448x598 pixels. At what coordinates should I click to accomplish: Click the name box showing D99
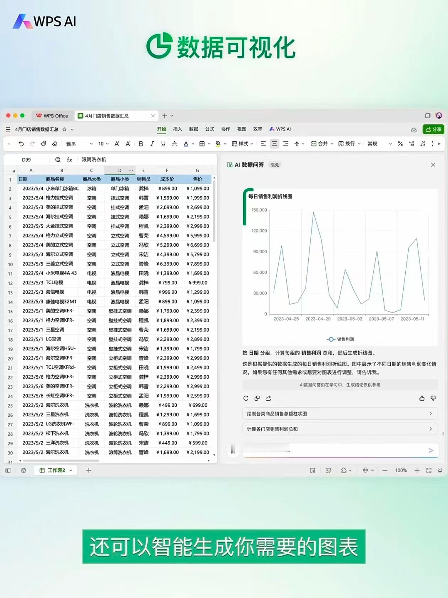(26, 160)
